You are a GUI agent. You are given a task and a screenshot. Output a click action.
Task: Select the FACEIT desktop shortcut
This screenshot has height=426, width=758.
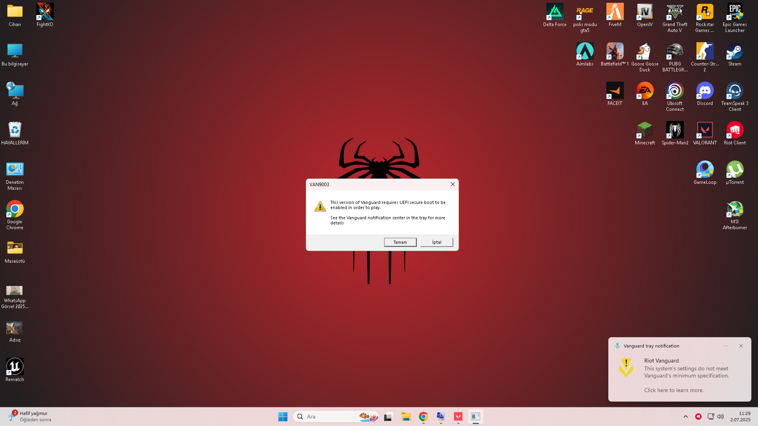tap(615, 94)
